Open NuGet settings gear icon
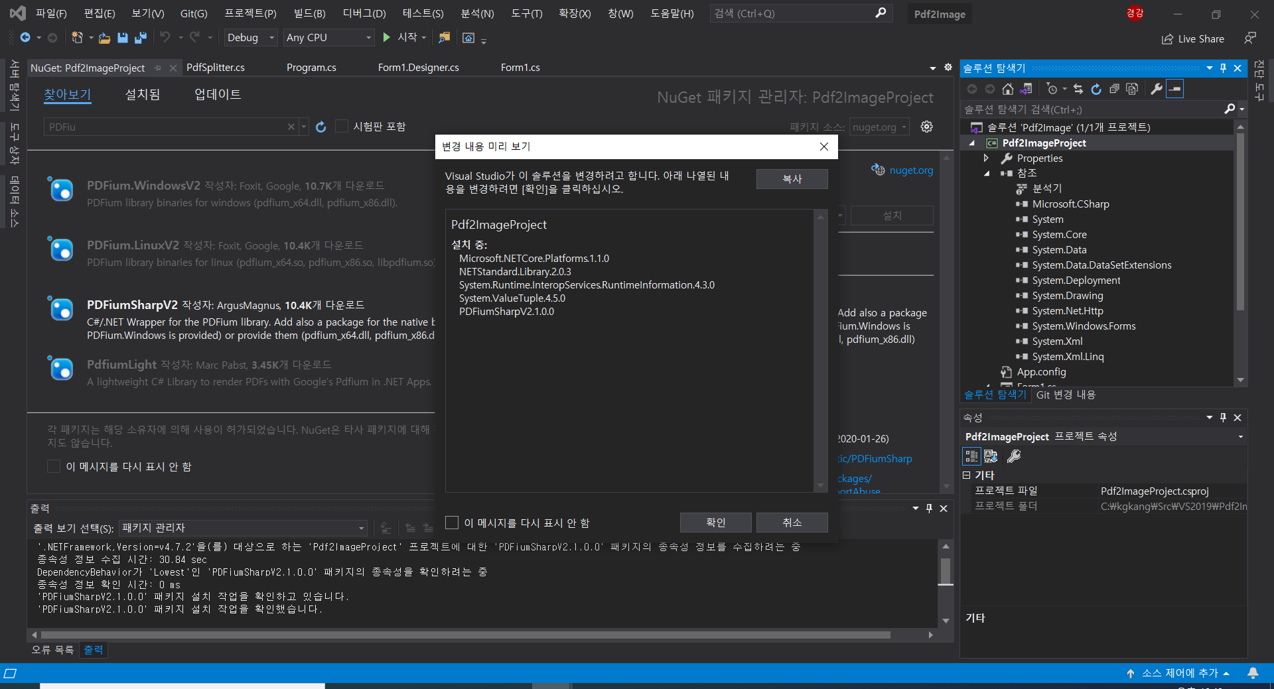1274x689 pixels. pos(927,127)
